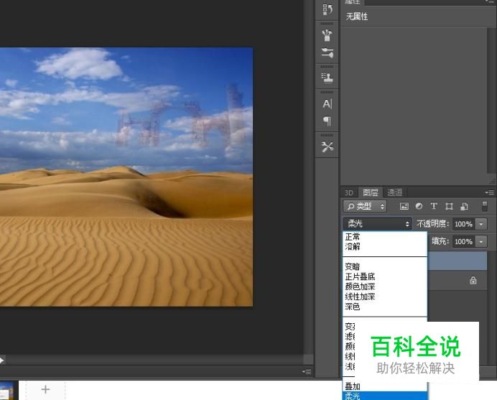Image resolution: width=497 pixels, height=400 pixels.
Task: Click the plus button below the canvas
Action: click(x=45, y=389)
